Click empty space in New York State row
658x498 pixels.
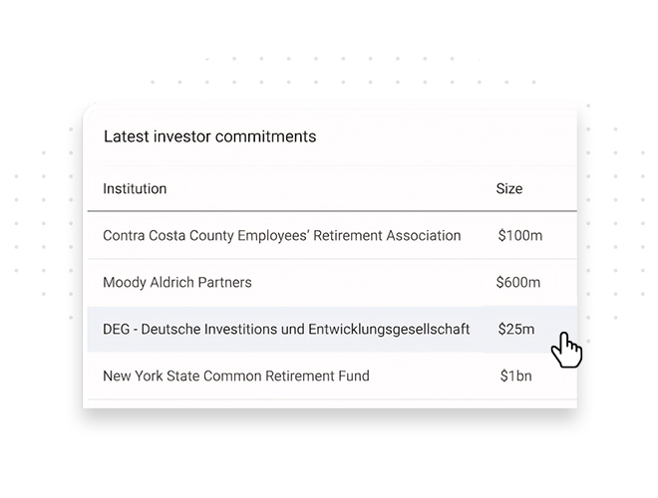pos(433,376)
